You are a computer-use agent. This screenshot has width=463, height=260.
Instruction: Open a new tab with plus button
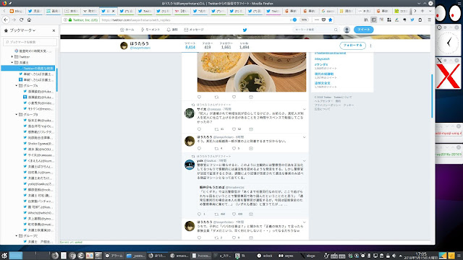click(x=422, y=11)
